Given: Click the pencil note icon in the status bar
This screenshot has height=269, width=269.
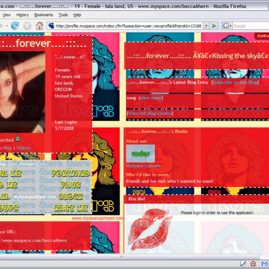Looking at the screenshot, I should coord(243,264).
